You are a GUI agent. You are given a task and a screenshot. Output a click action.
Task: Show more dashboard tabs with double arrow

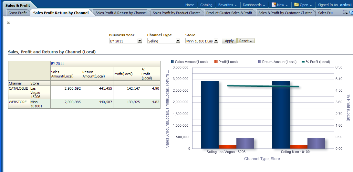click(332, 13)
